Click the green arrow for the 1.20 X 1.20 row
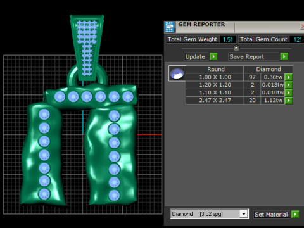This screenshot has width=304, height=228. (289, 85)
